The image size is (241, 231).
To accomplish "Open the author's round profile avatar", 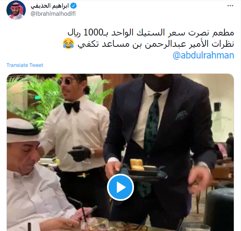I will pyautogui.click(x=16, y=10).
